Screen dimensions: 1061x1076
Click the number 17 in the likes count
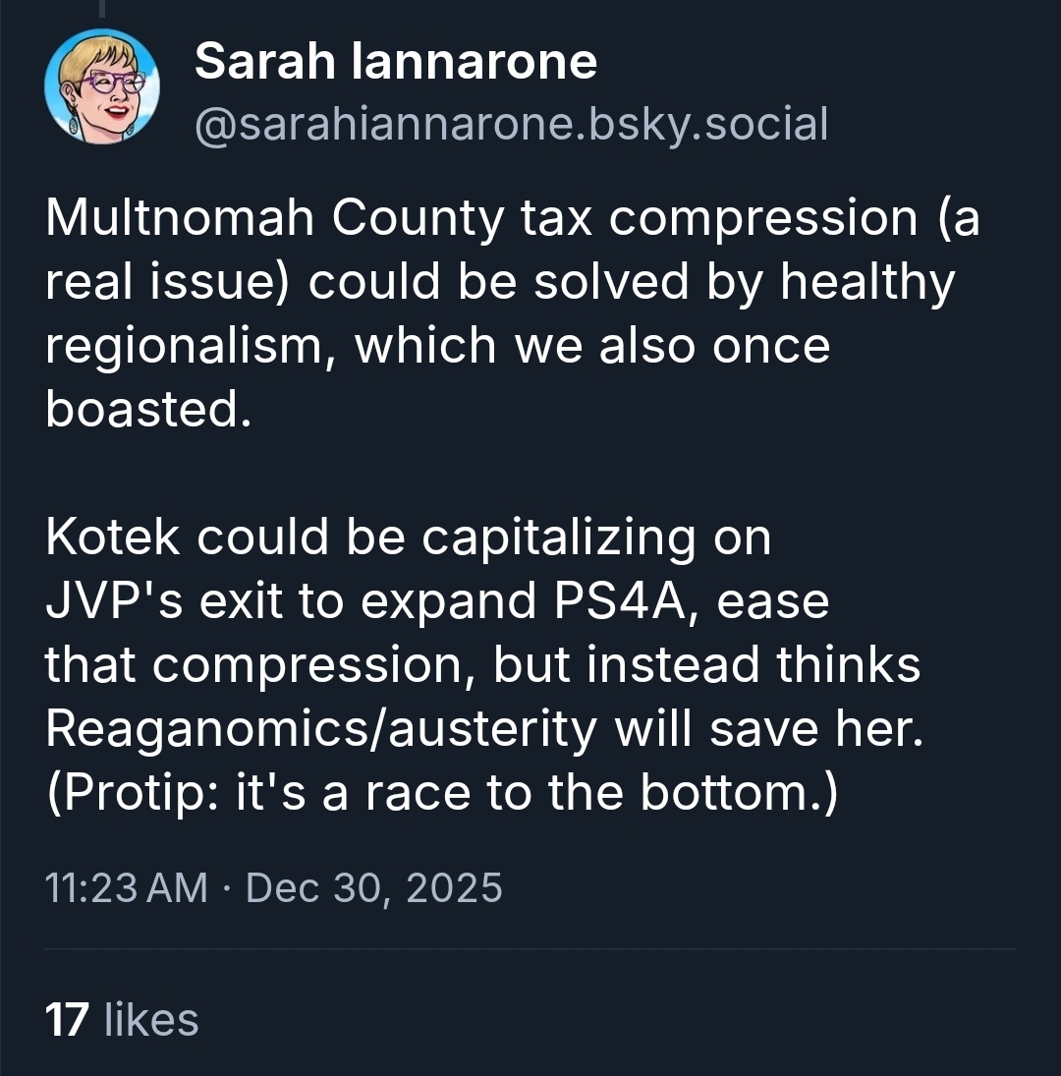[68, 1019]
